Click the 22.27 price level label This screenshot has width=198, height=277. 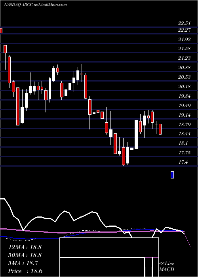185,30
